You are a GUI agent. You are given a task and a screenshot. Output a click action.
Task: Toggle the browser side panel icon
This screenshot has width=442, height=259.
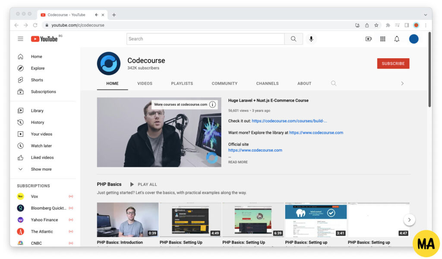(x=407, y=25)
